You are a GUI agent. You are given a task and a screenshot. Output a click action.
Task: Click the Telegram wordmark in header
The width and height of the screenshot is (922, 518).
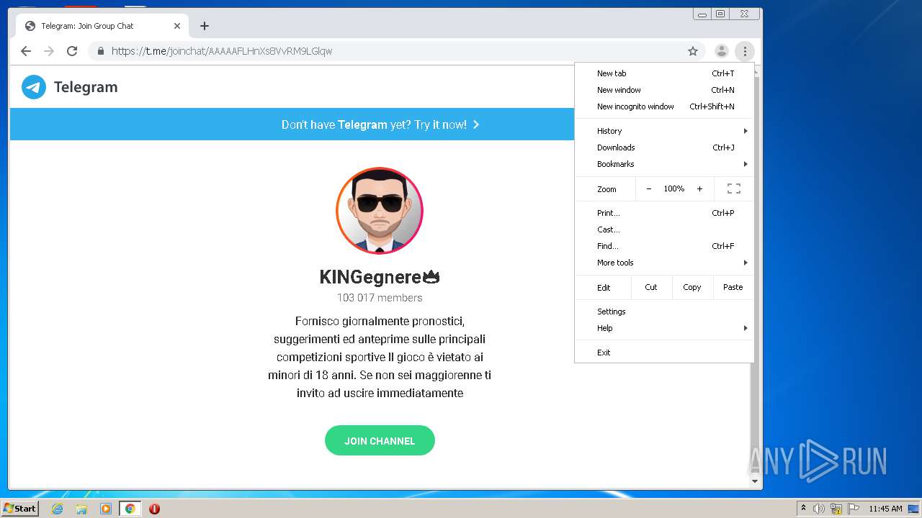(86, 87)
